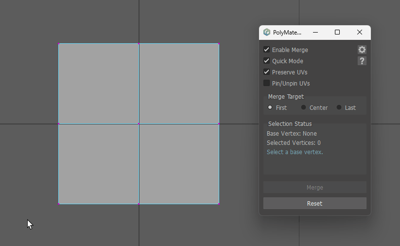Toggle the Preserve UVs checkbox
Image resolution: width=400 pixels, height=246 pixels.
pyautogui.click(x=267, y=72)
